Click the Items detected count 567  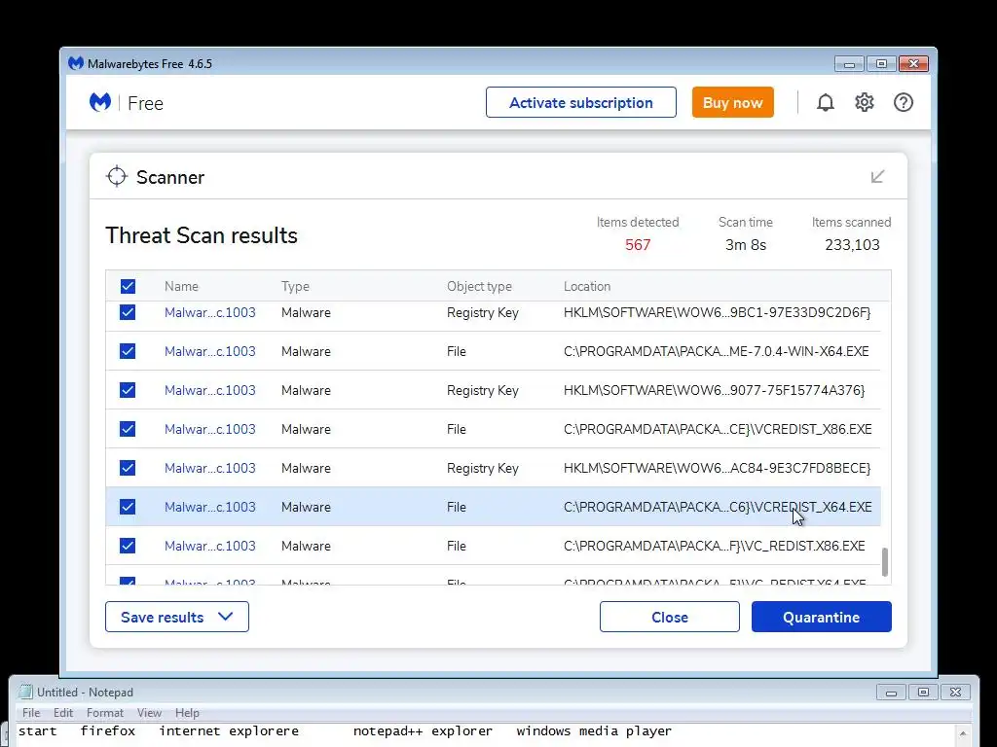pos(638,244)
